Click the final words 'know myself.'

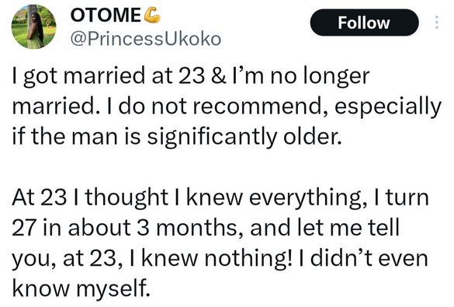(81, 289)
